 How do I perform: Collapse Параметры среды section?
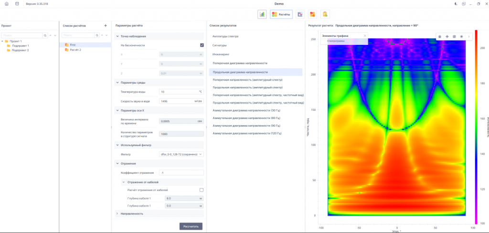117,83
